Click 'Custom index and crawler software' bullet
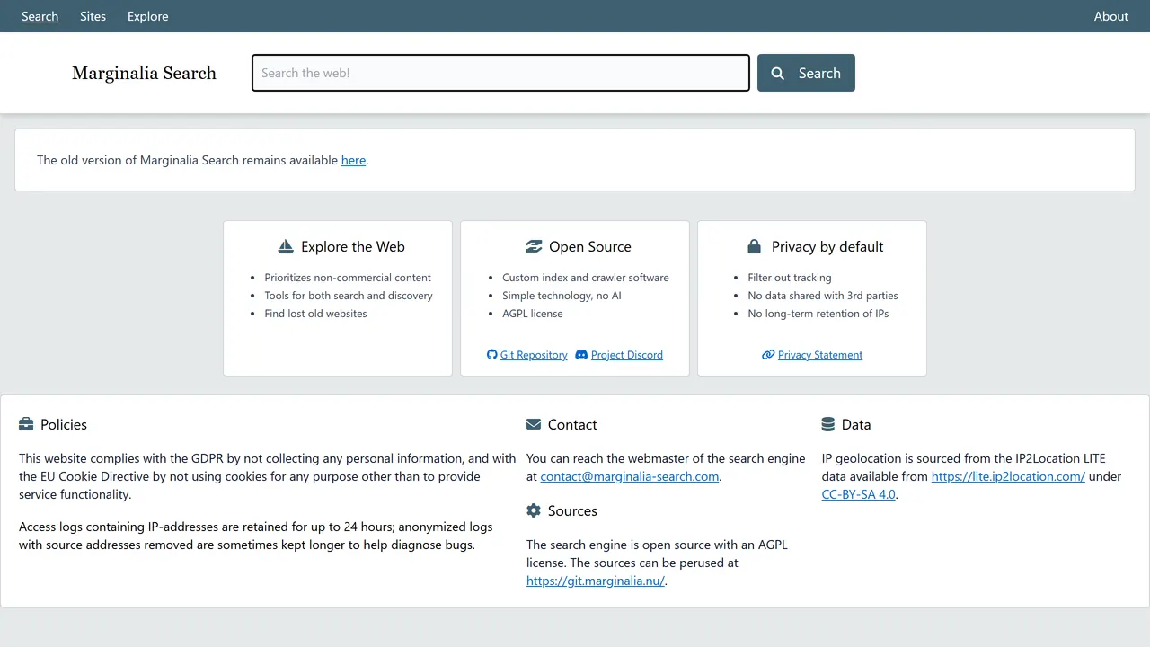 coord(586,278)
